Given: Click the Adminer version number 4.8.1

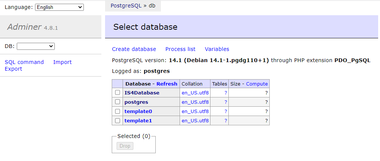Looking at the screenshot, I should 51,28.
